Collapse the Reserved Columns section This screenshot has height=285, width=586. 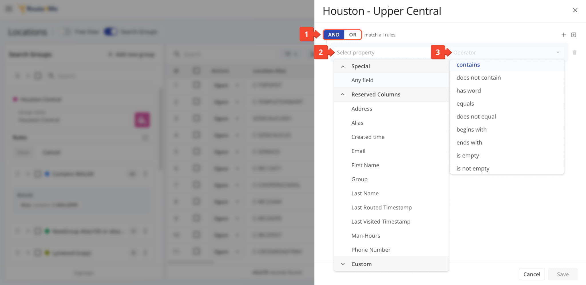tap(343, 95)
